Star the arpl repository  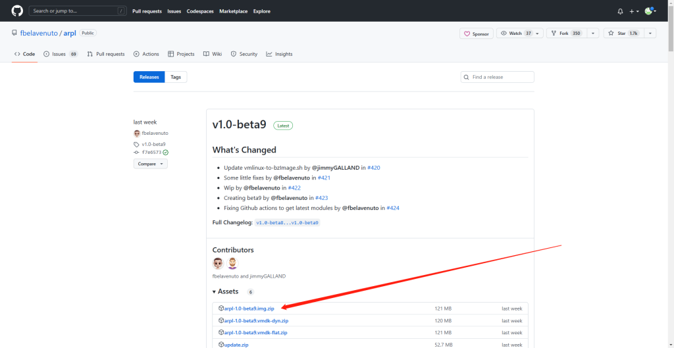click(623, 33)
